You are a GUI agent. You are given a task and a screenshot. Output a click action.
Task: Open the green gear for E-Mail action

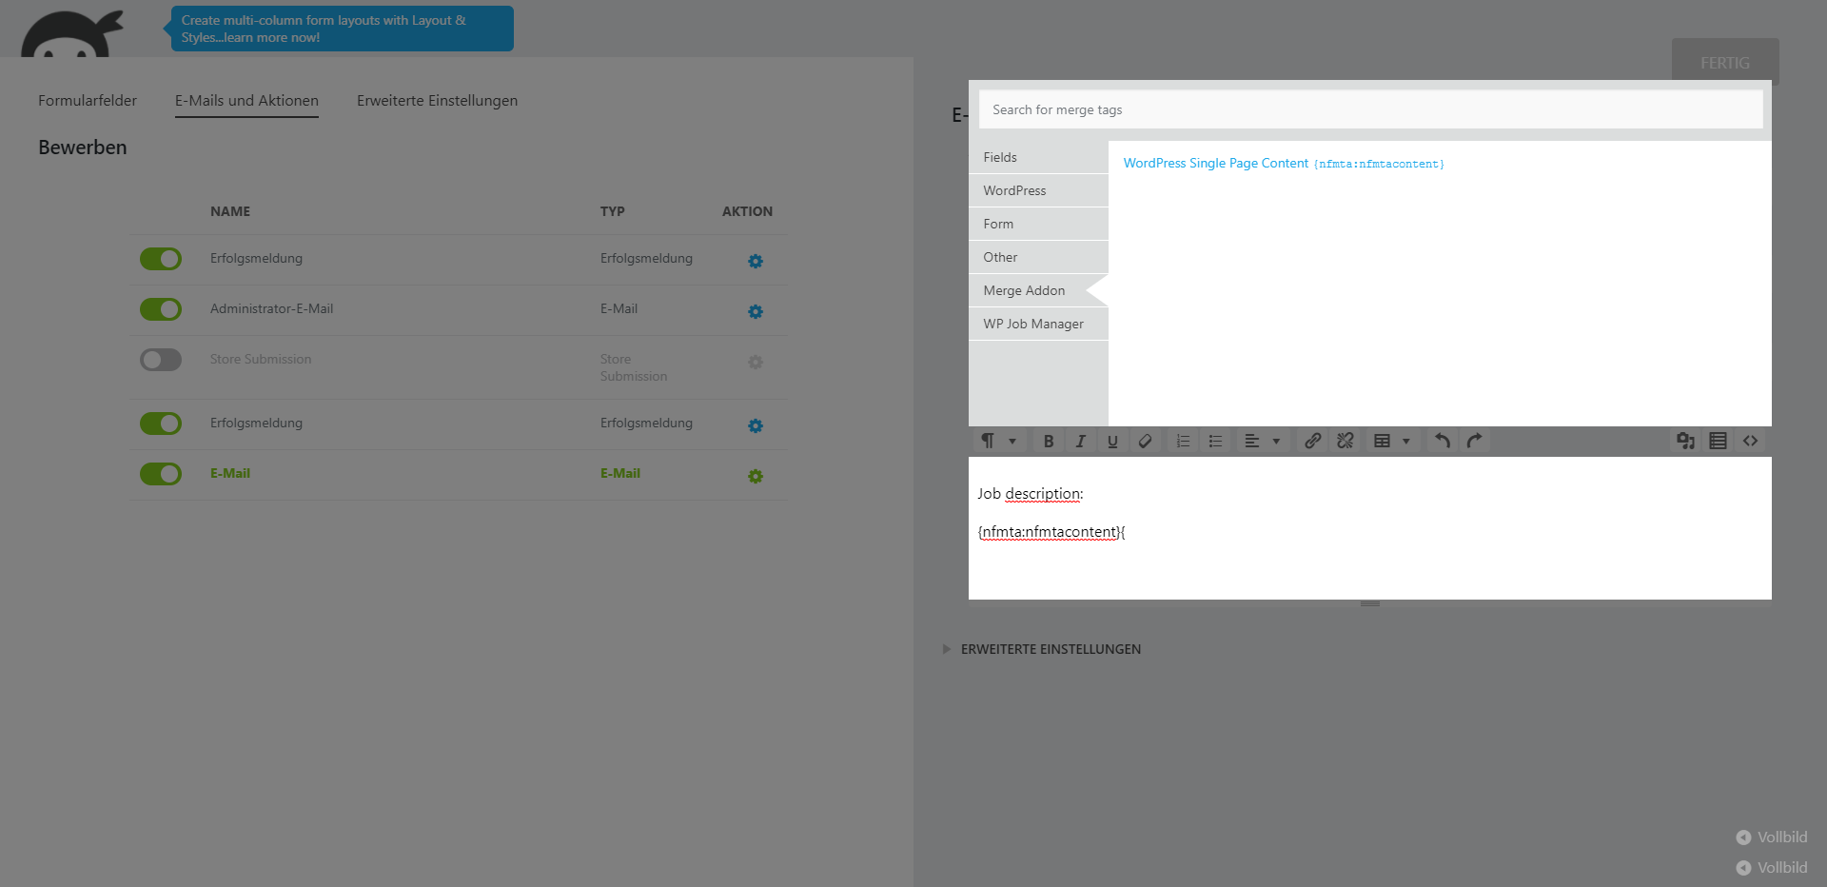(756, 476)
